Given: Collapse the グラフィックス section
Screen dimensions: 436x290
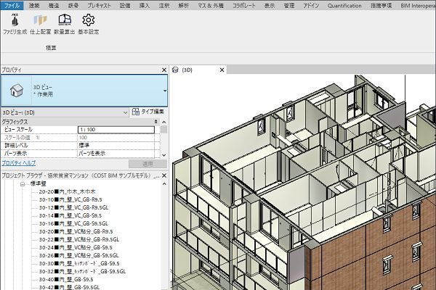Looking at the screenshot, I should pos(156,122).
